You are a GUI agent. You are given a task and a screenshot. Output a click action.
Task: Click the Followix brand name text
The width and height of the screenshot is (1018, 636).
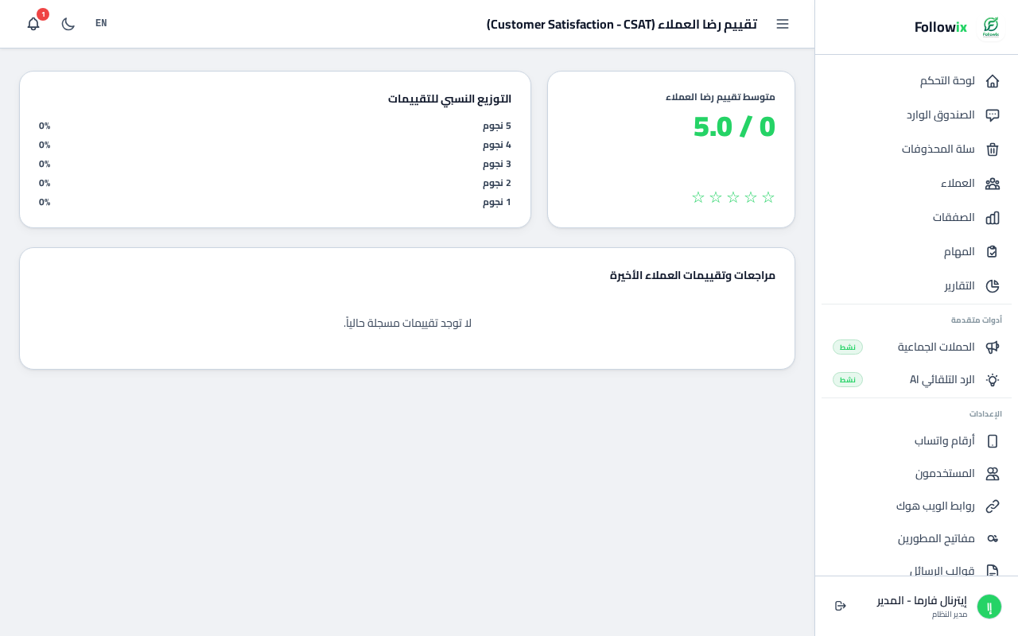941,27
